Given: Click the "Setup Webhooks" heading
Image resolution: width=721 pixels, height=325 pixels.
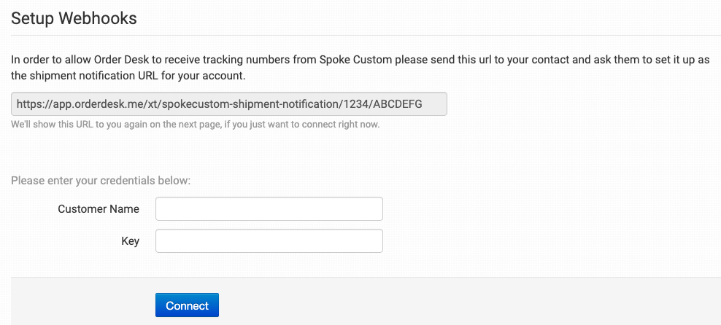Looking at the screenshot, I should (74, 18).
